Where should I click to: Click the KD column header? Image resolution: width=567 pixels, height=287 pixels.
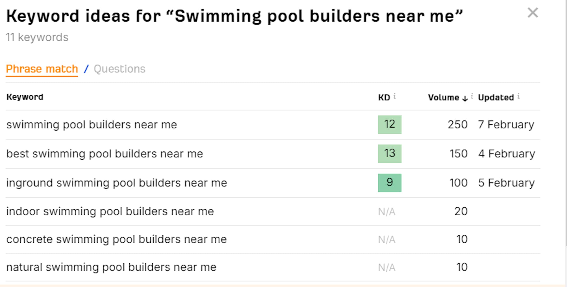coord(384,97)
